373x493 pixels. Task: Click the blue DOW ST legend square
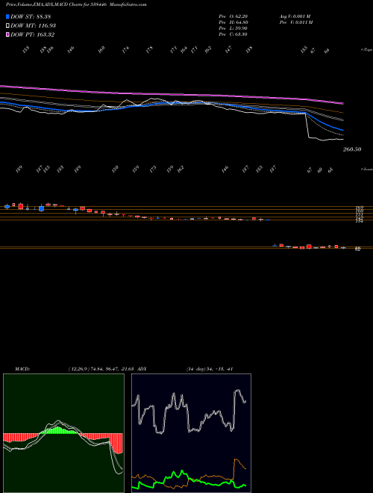tap(8, 16)
